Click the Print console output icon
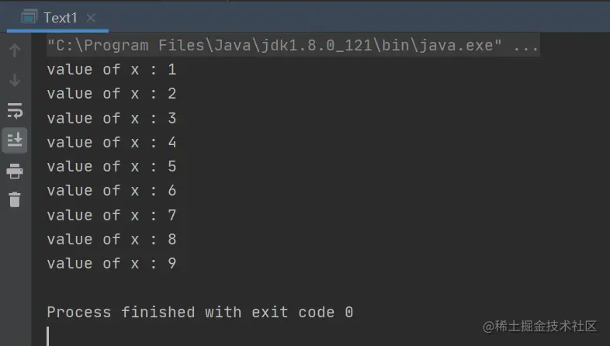The image size is (610, 346). point(15,171)
